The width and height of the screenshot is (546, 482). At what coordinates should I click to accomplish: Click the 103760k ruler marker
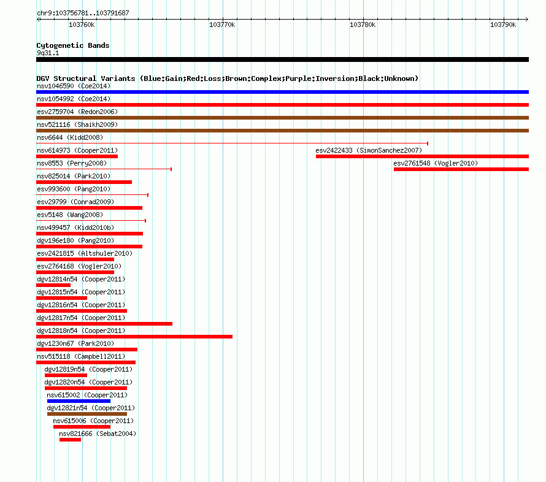tap(82, 25)
